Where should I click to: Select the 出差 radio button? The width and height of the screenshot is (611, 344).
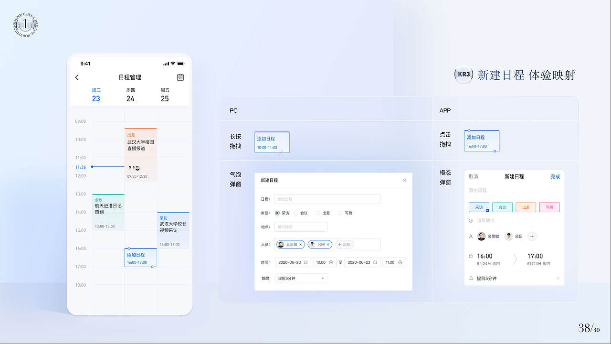318,213
